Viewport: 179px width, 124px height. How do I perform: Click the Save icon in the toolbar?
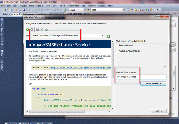point(20,10)
